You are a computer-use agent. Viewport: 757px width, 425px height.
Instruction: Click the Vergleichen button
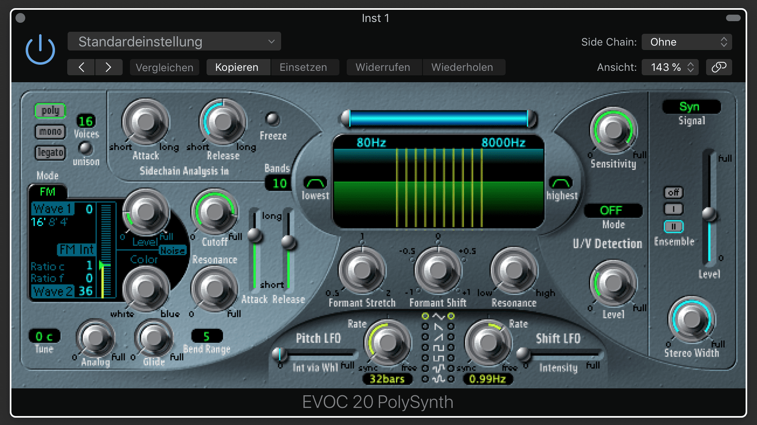(x=164, y=67)
